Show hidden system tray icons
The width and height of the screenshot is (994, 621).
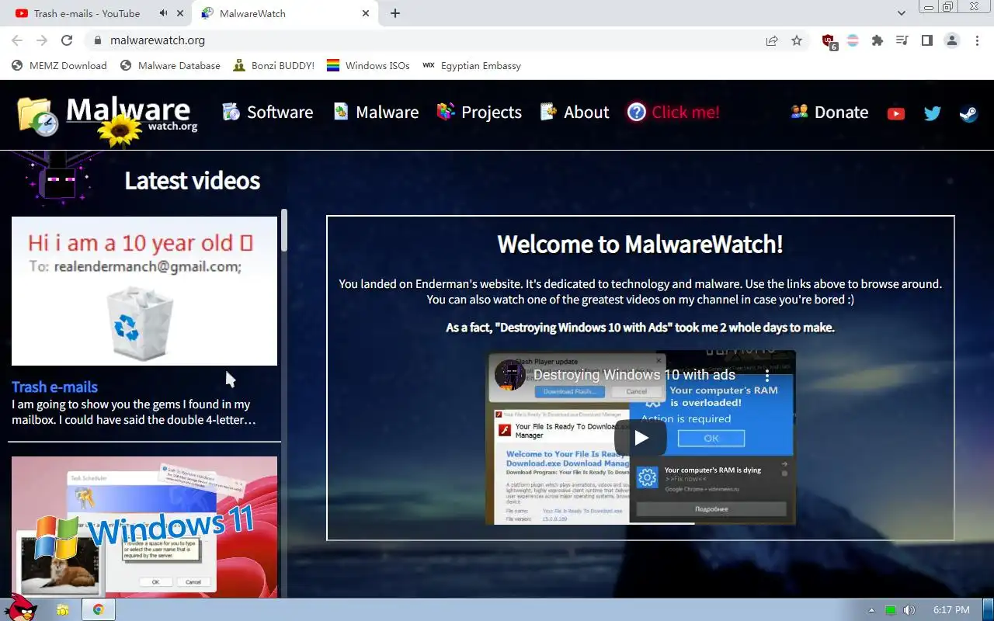871,610
